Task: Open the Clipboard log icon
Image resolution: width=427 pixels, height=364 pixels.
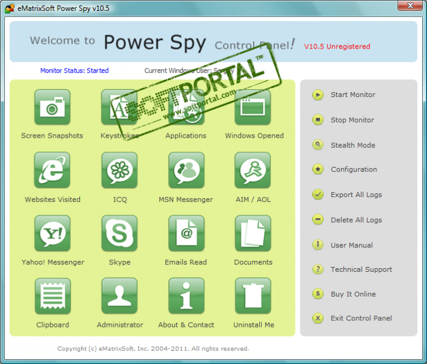Action: coord(53,296)
